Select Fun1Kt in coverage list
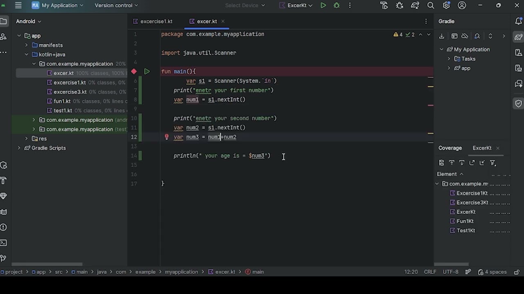524x294 pixels. [x=465, y=221]
